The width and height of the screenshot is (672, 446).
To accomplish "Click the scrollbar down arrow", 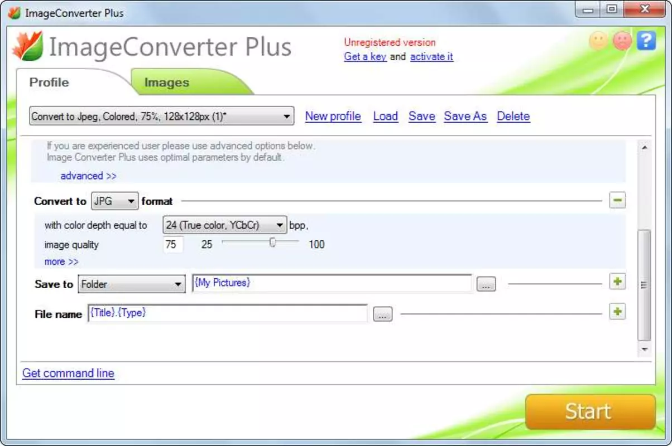I will coord(644,349).
